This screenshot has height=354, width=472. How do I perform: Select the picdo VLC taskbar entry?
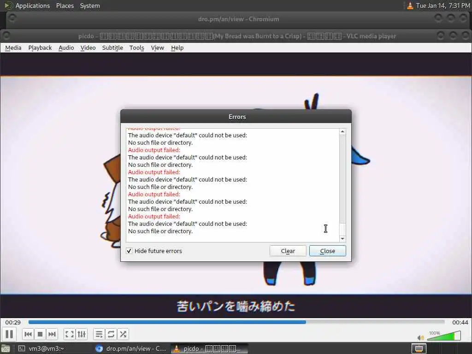click(210, 348)
